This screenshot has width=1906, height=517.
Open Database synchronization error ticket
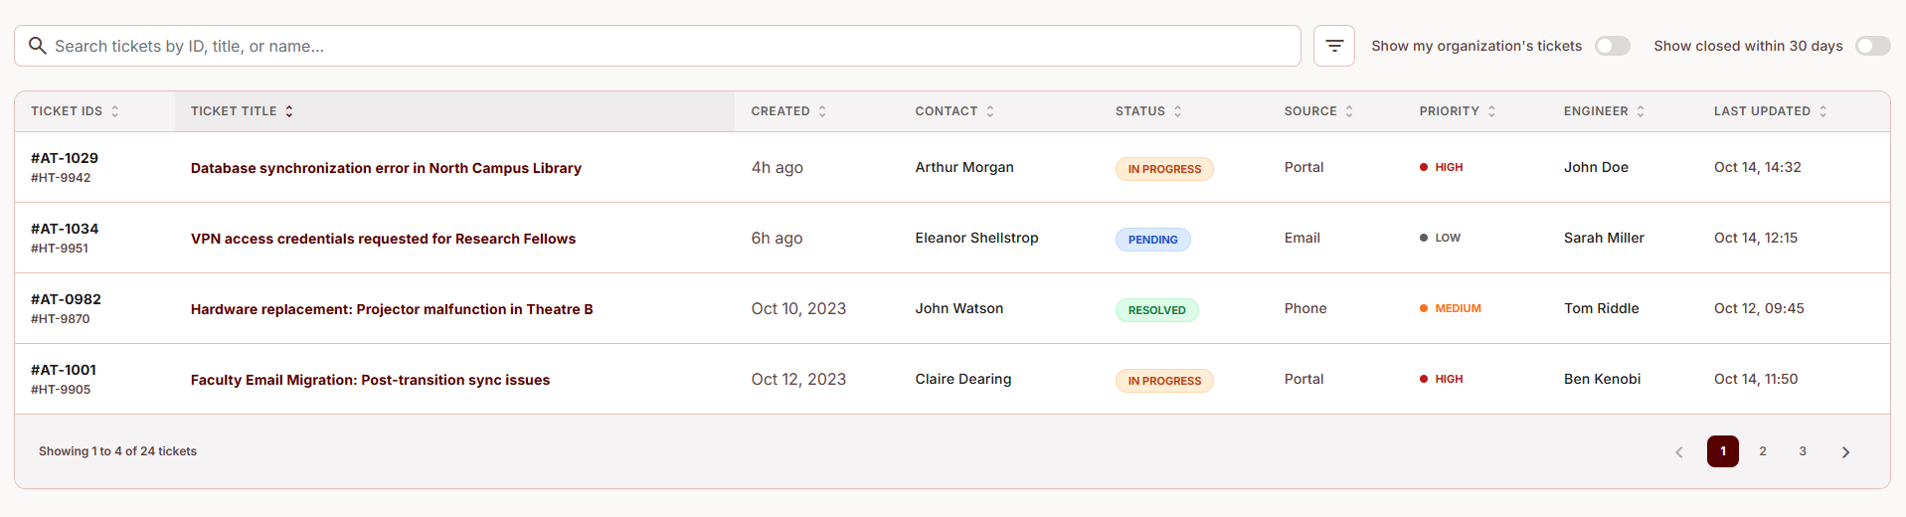386,168
